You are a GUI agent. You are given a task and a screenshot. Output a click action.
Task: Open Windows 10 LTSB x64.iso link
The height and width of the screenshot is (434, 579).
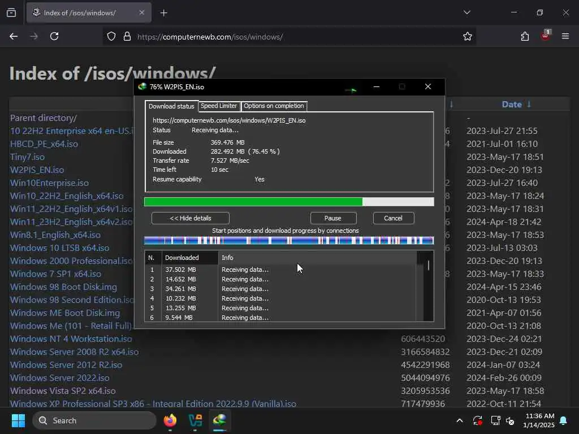[59, 248]
